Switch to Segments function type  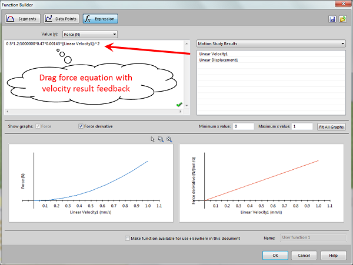click(23, 19)
